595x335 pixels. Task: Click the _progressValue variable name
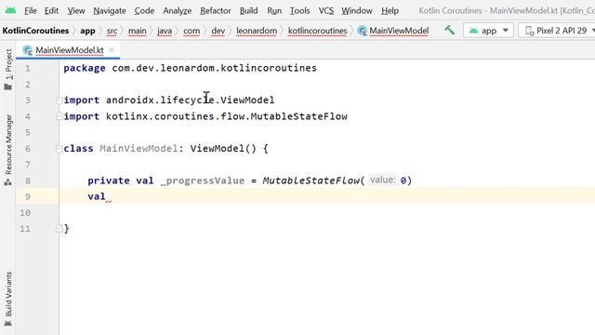[x=203, y=181]
